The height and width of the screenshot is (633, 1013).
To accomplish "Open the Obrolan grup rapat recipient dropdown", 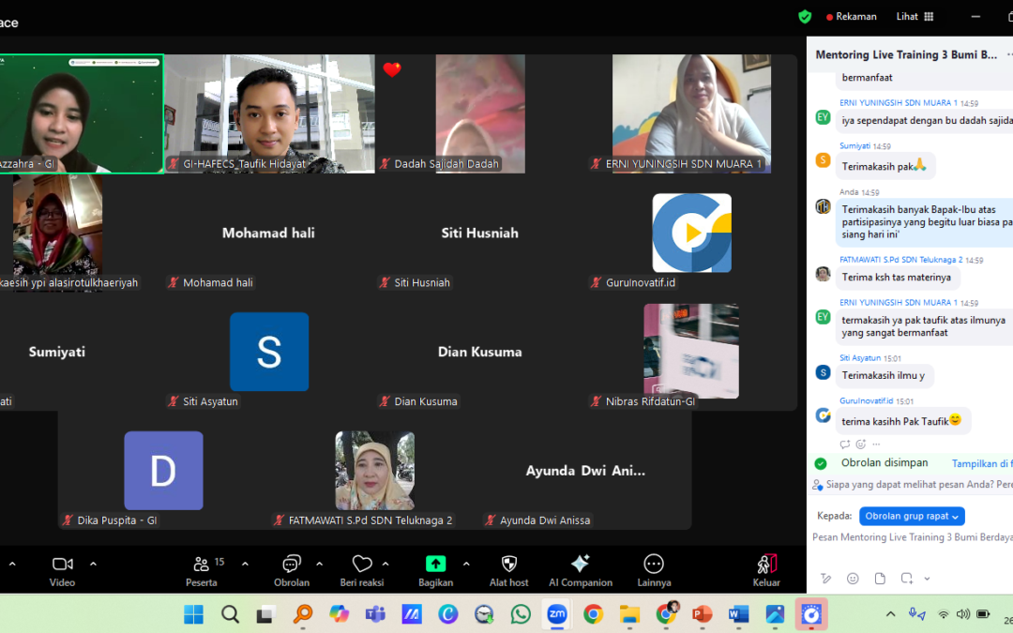I will click(x=912, y=516).
